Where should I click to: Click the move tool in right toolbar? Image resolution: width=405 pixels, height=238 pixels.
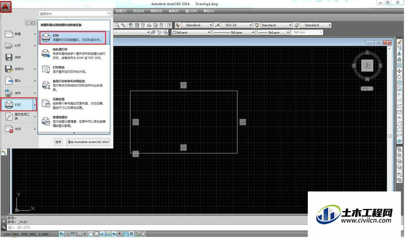[399, 71]
